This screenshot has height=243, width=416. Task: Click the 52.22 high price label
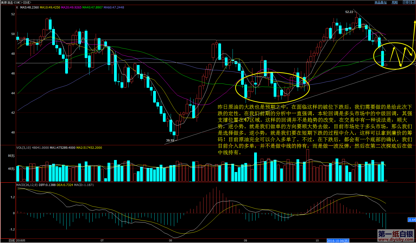(349, 12)
